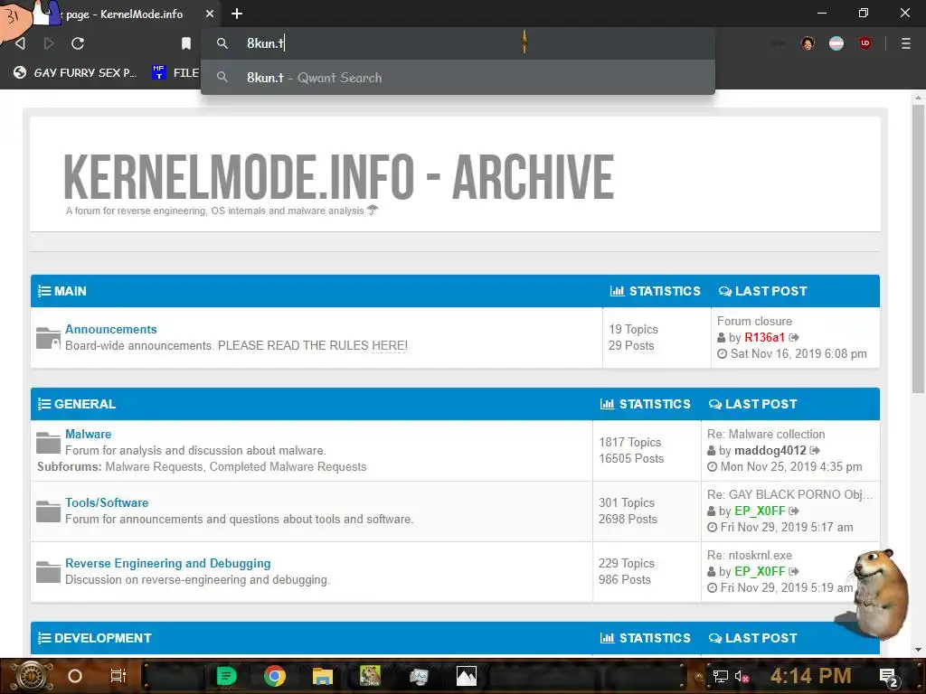Open the Reverse Engineering and Debugging forum
Viewport: 926px width, 694px height.
coord(167,564)
